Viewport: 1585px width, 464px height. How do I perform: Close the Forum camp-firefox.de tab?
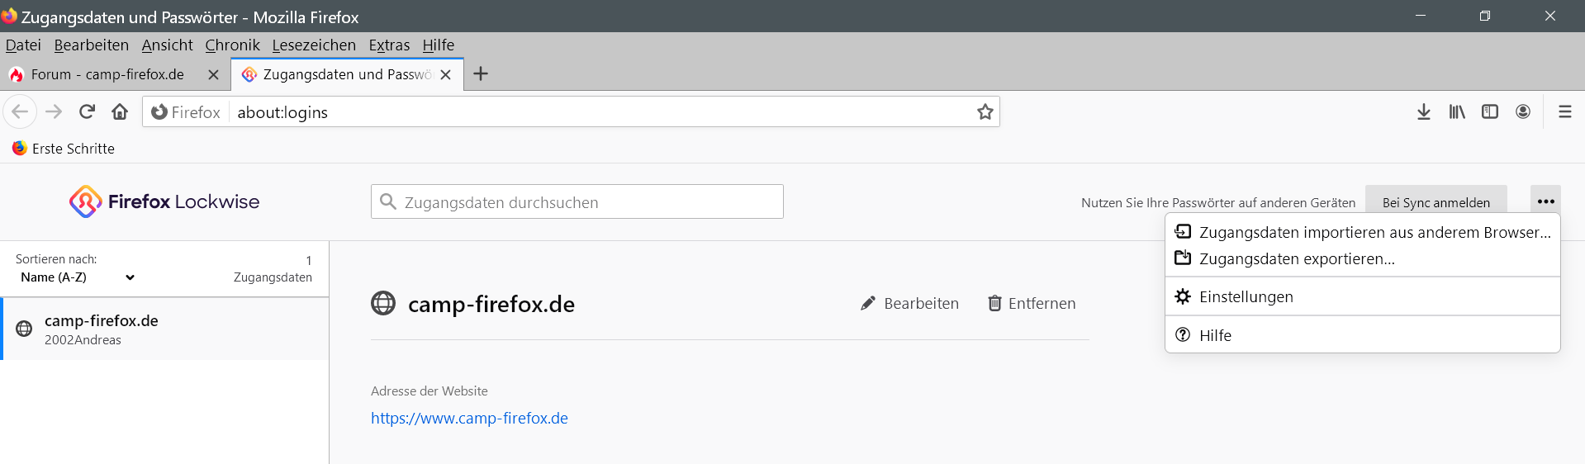(213, 74)
